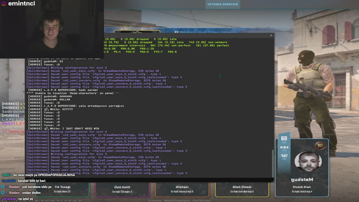
Task: Click console line 'gudsteM: AHAHAHA'
Action: click(x=50, y=97)
